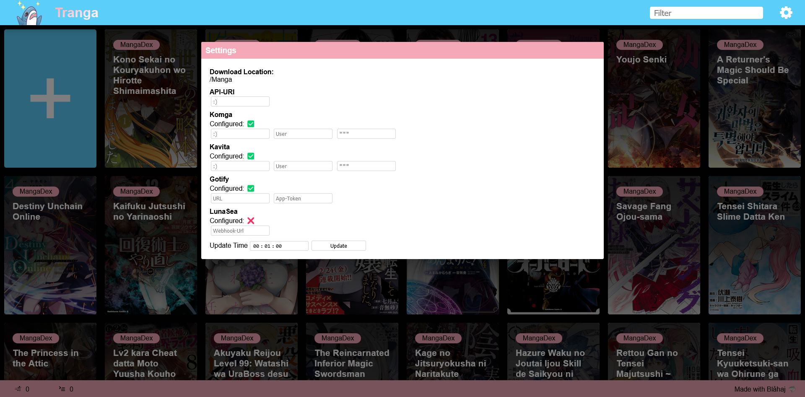This screenshot has width=805, height=397.
Task: Click the Blahaj shark logo
Action: [29, 13]
